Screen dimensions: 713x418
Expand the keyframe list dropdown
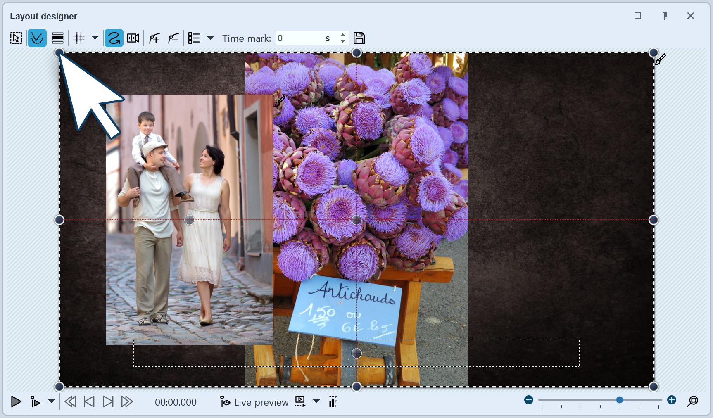tap(211, 38)
